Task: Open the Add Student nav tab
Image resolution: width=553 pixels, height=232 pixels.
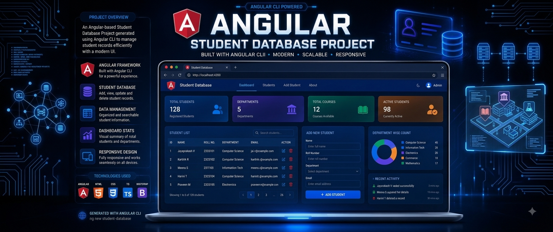Action: 292,85
